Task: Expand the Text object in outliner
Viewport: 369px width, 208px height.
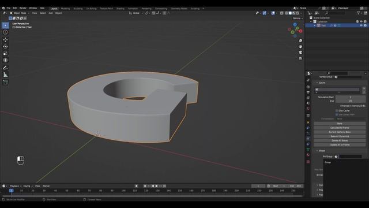Action: (315, 25)
